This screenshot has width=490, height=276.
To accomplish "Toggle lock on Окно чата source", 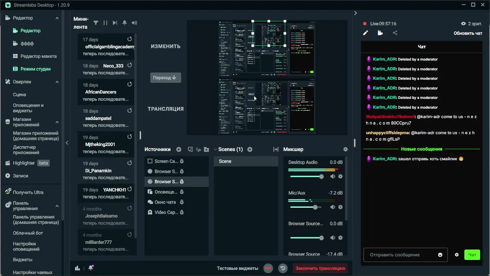I will click(x=182, y=202).
